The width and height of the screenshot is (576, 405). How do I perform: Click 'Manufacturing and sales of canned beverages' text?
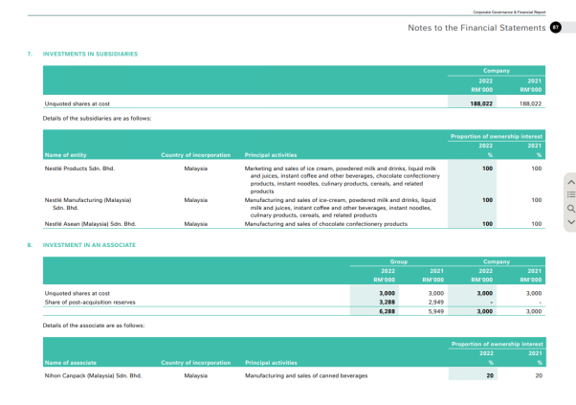(x=306, y=375)
